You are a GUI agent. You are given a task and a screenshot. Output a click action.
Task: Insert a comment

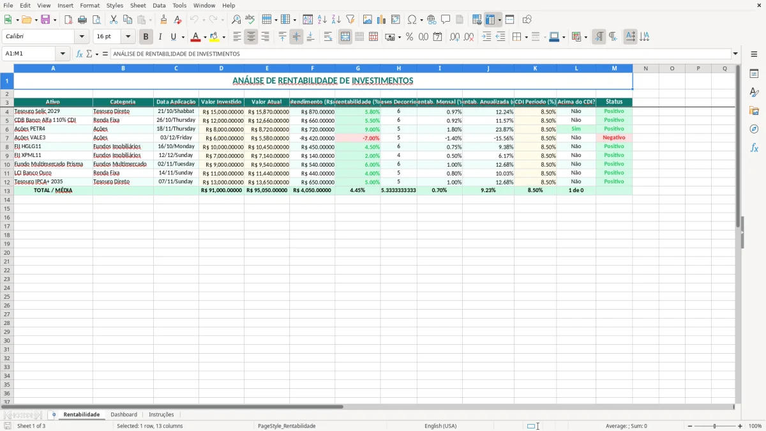pos(446,20)
